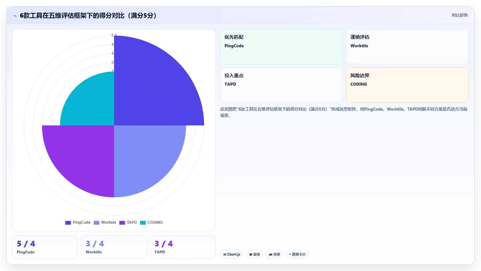Open the 风险边界 CODING card
Viewport: 481px width, 271px height.
point(407,85)
